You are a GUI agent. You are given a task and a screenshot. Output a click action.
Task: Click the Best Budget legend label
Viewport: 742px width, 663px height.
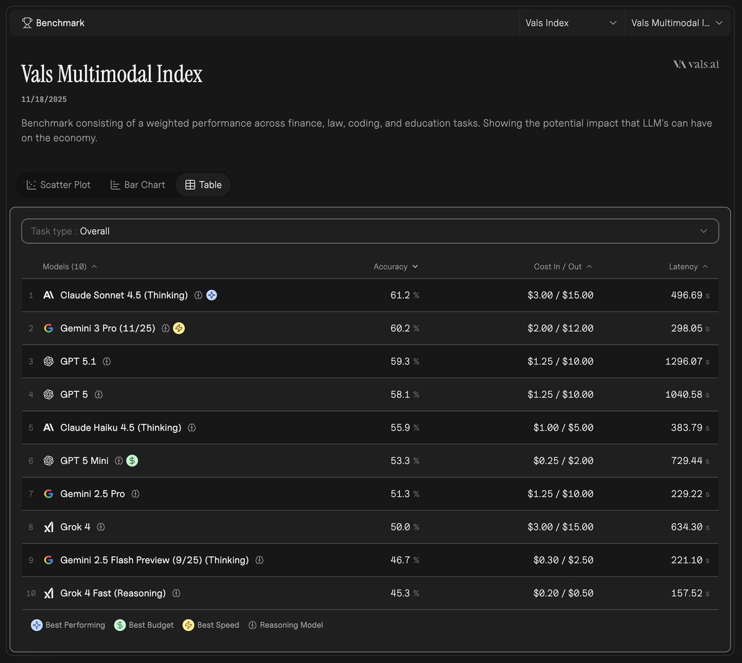(x=151, y=625)
